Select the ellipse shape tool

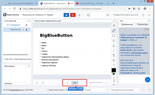114,41
